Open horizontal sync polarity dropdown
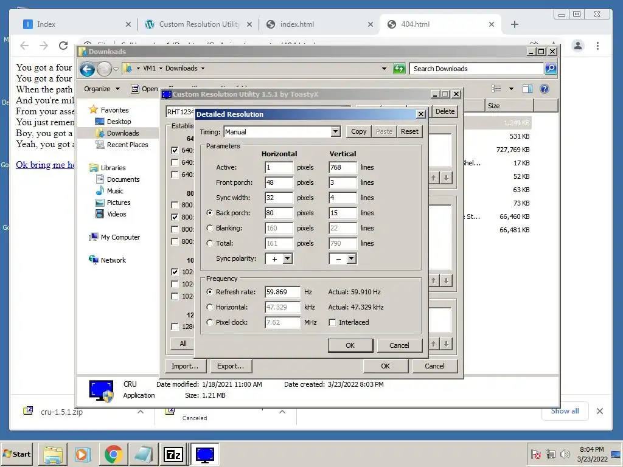The image size is (623, 467). pos(288,259)
